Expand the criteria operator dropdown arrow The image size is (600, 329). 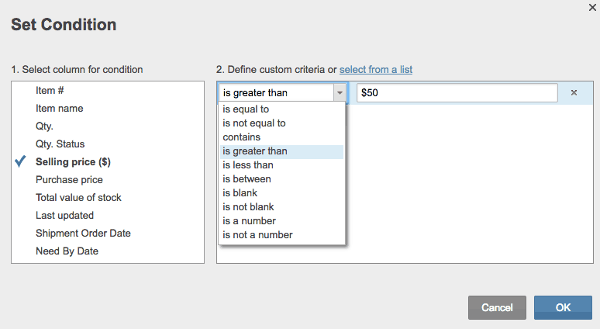340,93
